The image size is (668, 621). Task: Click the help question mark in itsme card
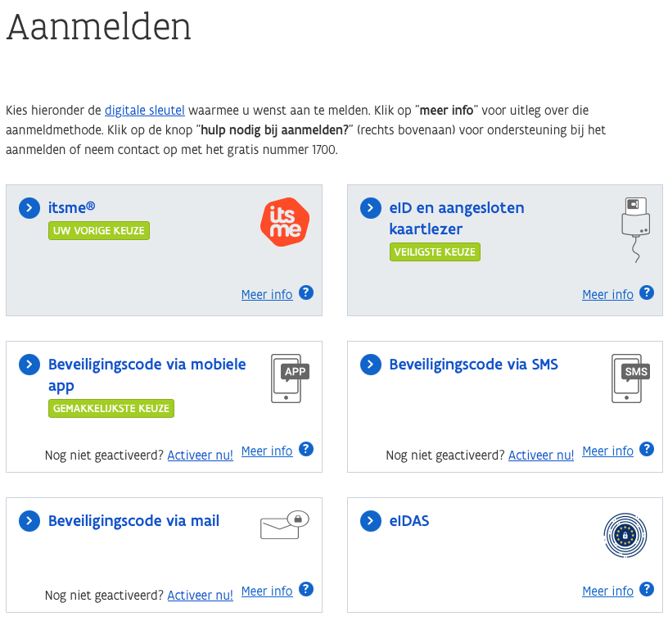(306, 292)
